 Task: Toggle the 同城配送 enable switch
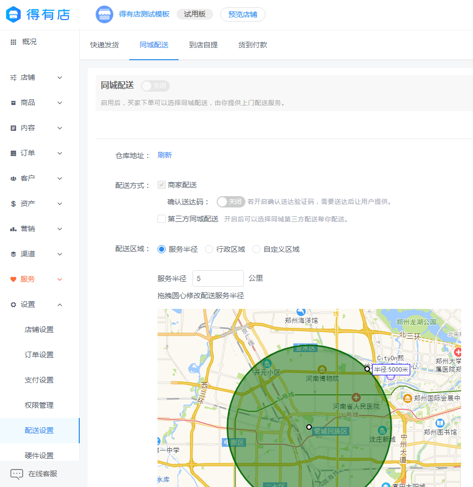[x=155, y=86]
